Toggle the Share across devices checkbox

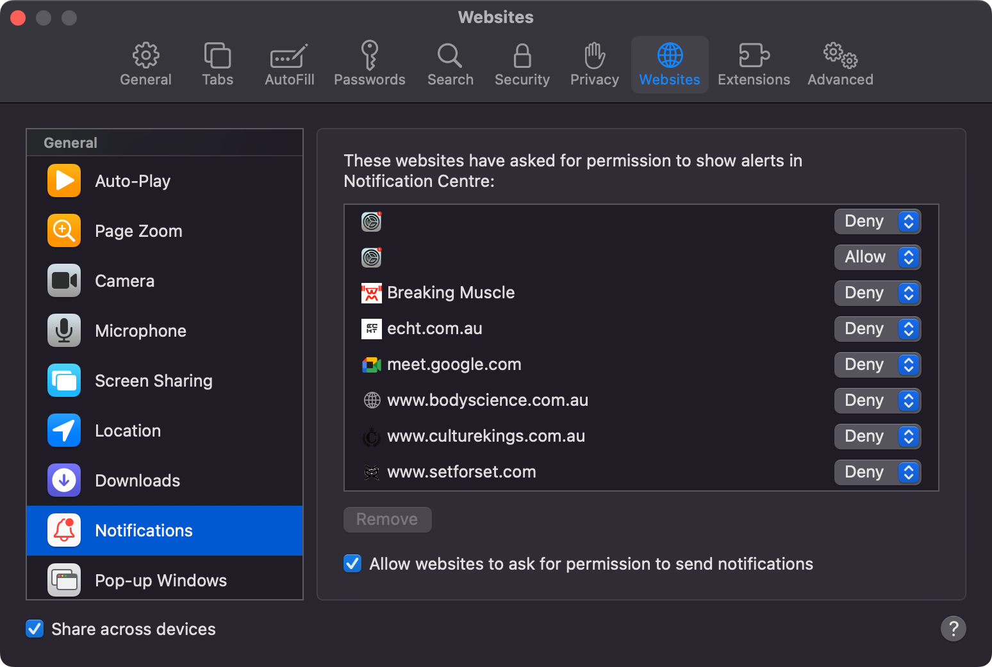pos(35,629)
